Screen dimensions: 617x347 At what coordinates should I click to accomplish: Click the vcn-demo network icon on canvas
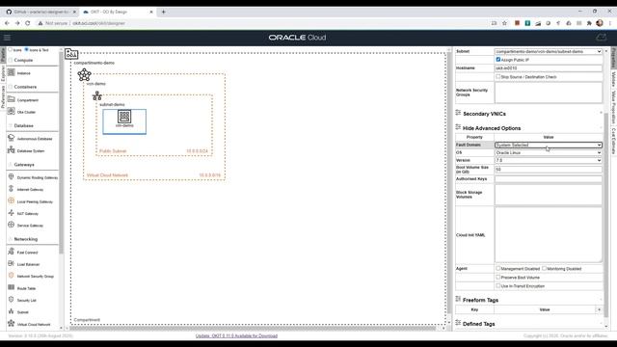pos(84,74)
